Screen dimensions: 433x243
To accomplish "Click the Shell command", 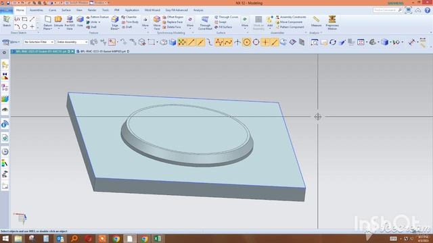I will click(91, 27).
